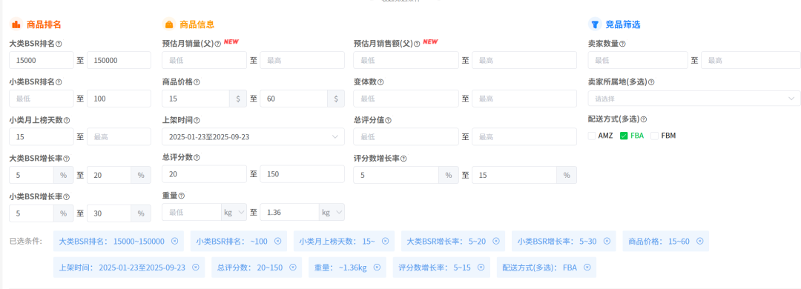The image size is (801, 289).
Task: Open help icon next to 总评分值 label
Action: pyautogui.click(x=388, y=120)
